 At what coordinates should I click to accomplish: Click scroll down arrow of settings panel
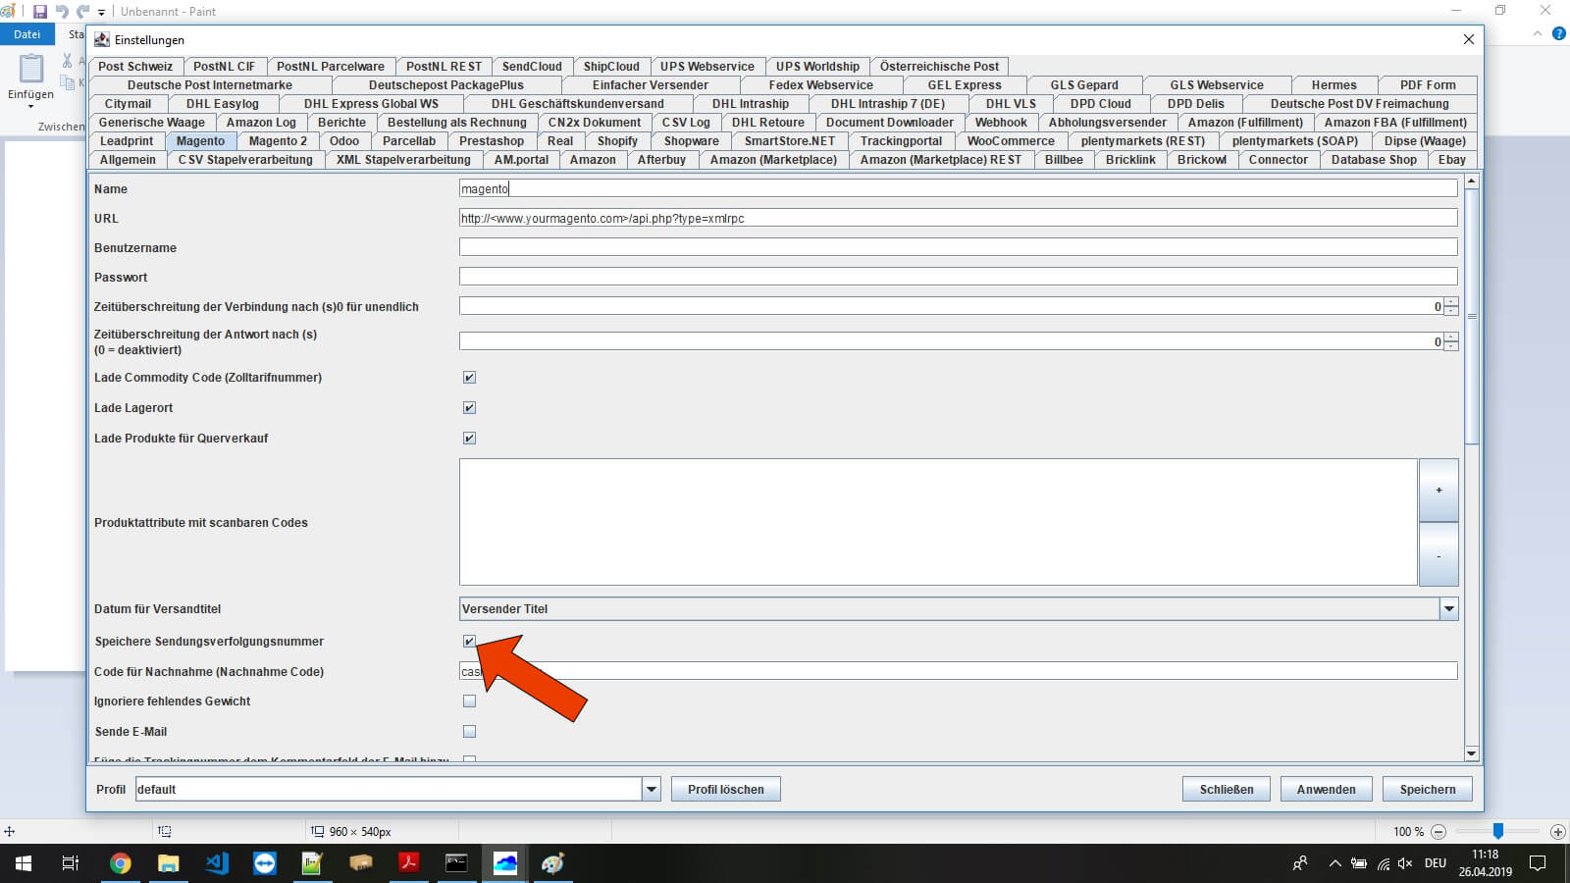coord(1471,753)
